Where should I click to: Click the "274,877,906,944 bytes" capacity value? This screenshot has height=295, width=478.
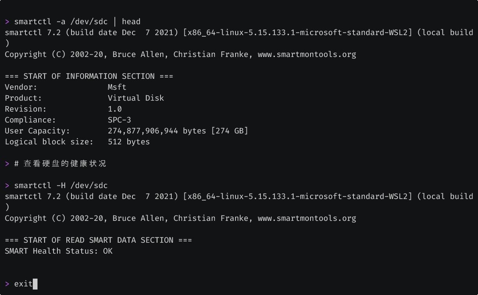(x=157, y=131)
